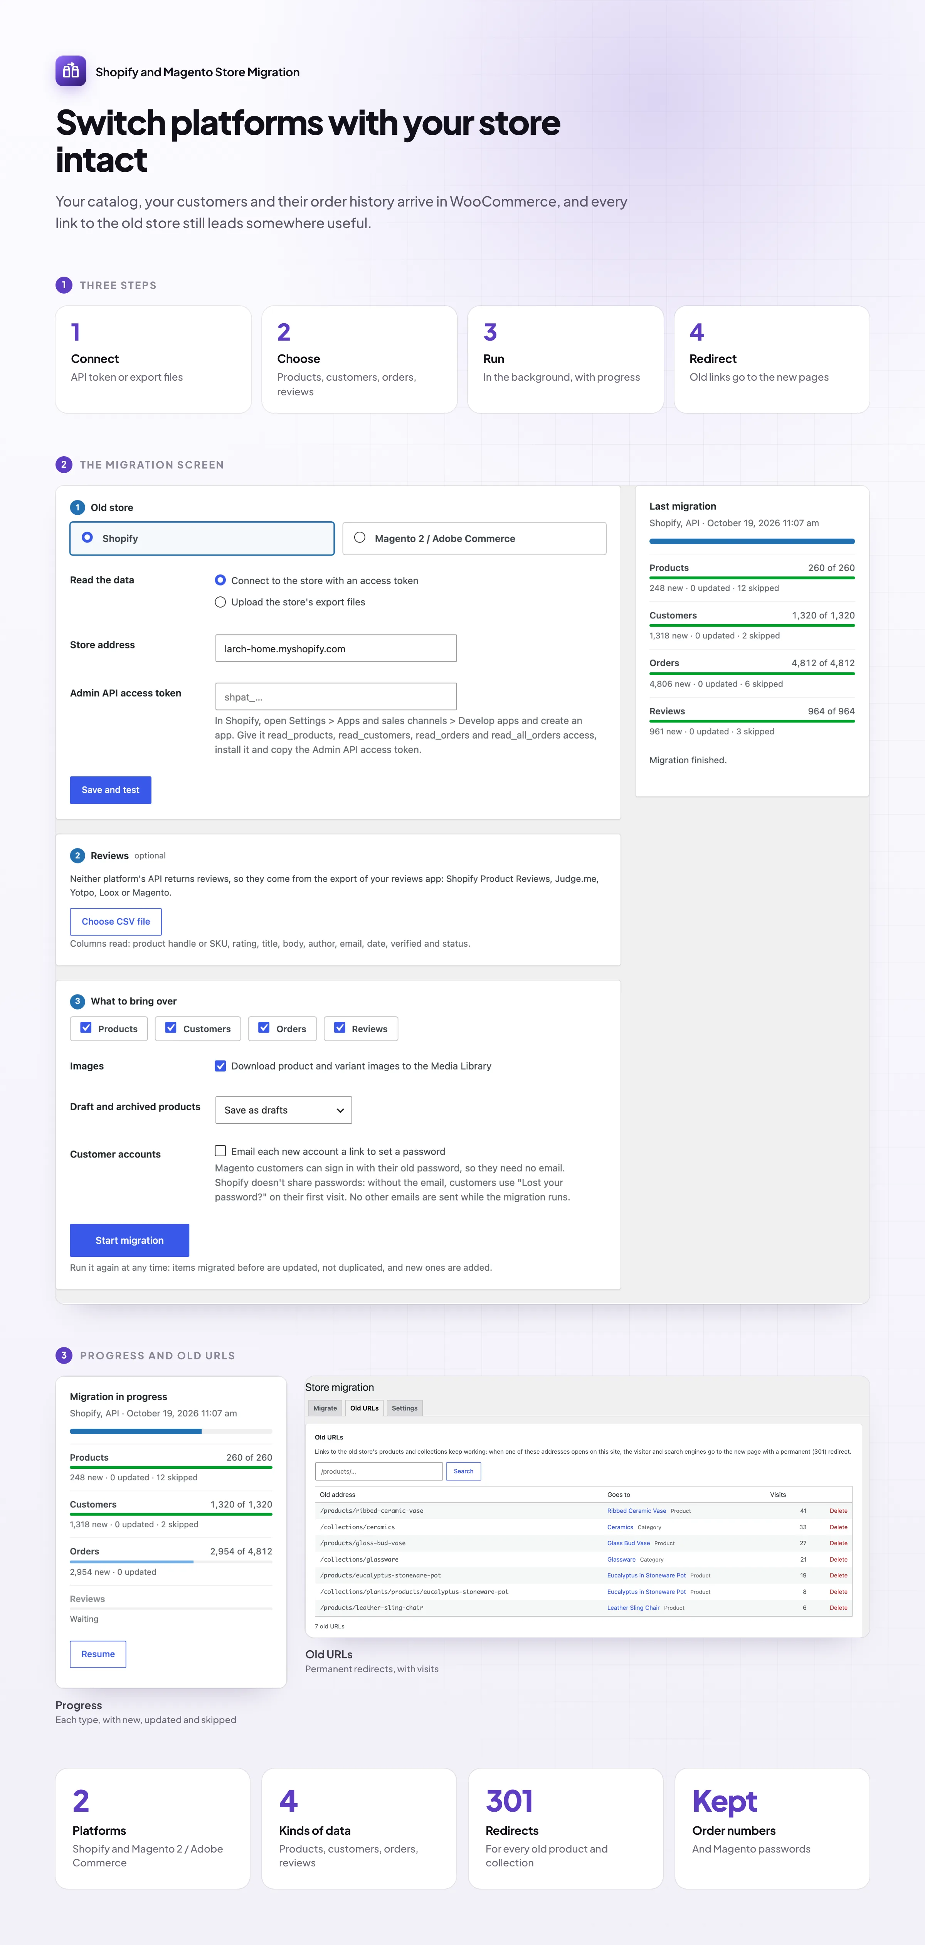Uncheck the Products checkbox
The height and width of the screenshot is (1945, 925).
click(86, 1028)
